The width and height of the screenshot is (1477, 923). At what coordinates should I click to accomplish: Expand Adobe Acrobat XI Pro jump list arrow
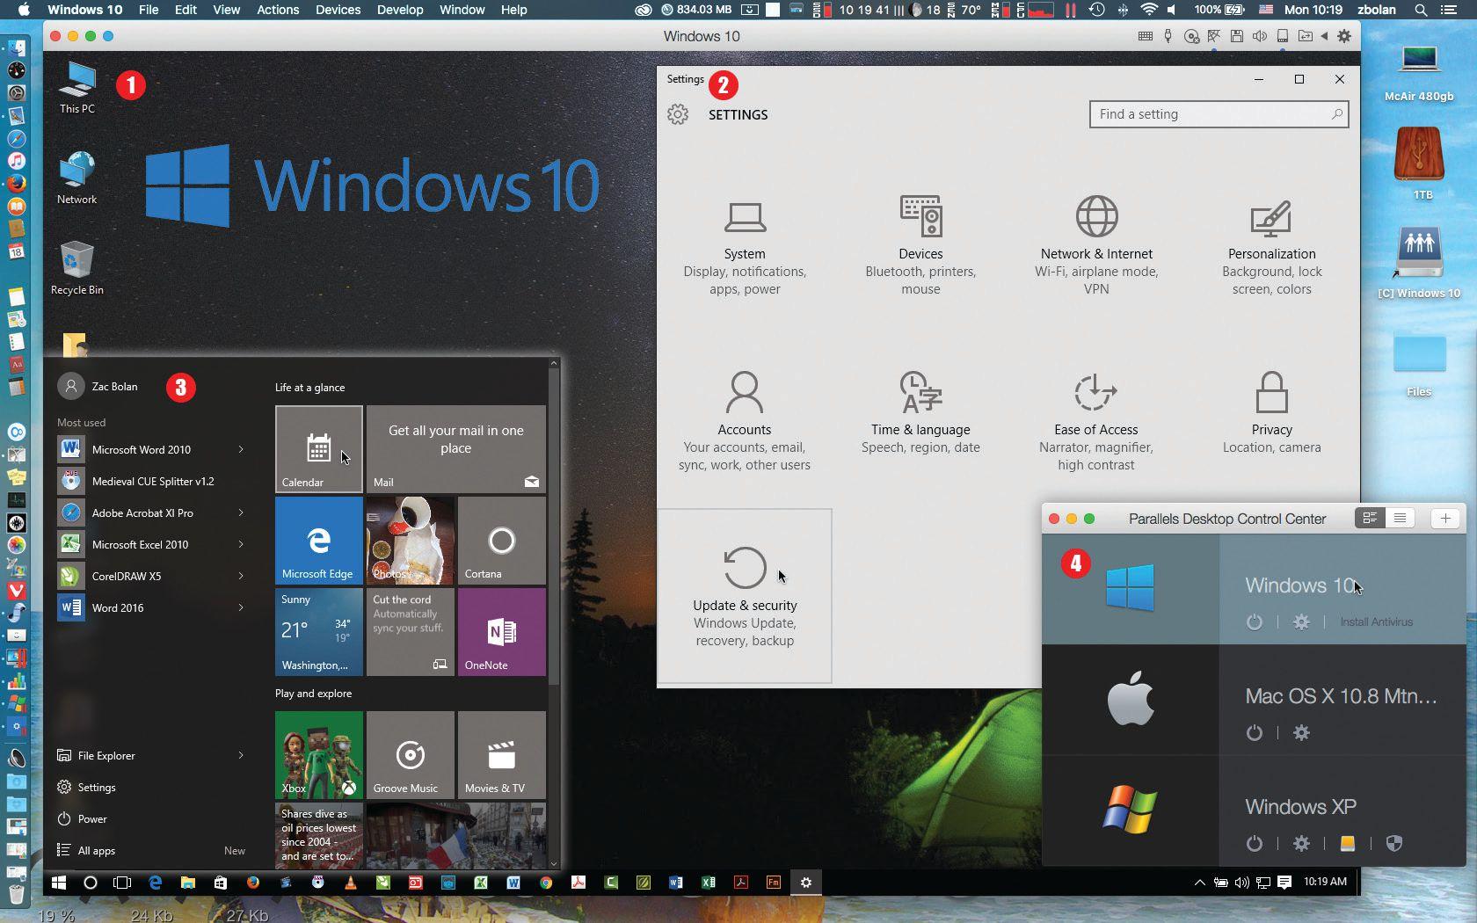click(241, 513)
